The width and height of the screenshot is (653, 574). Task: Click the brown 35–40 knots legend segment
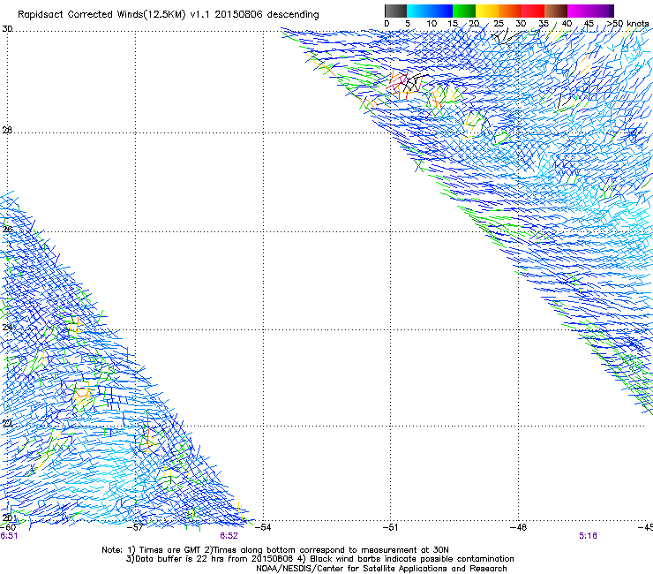(x=556, y=11)
